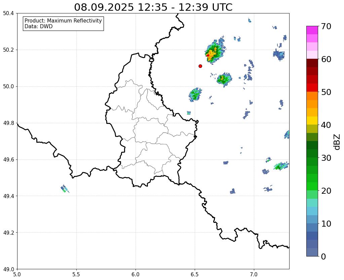Click the red 50 dBZ colorbar segment
This screenshot has height=280, width=344.
312,88
